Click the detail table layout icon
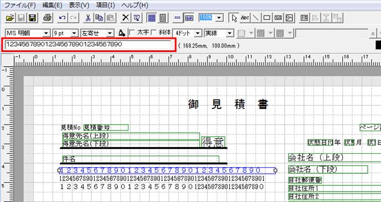Screen dimensions: 381x202 point(304,18)
